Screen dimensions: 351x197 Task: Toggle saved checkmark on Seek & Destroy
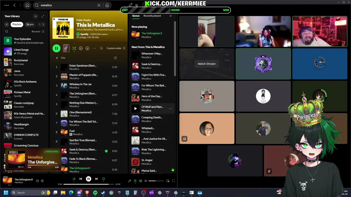[106, 151]
